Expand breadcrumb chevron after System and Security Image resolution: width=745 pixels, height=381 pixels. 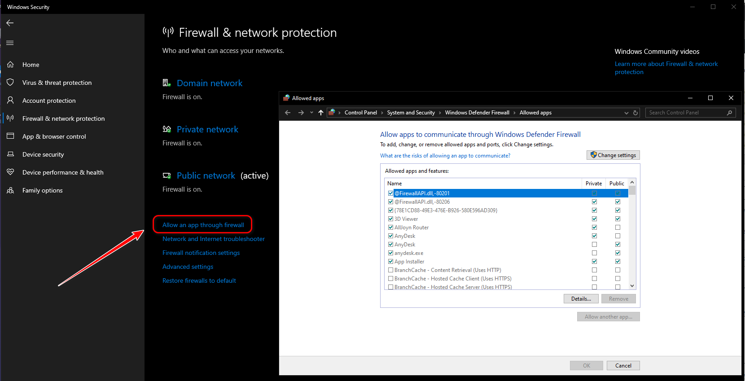[x=440, y=113]
